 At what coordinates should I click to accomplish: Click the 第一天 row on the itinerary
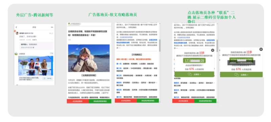point(135,64)
